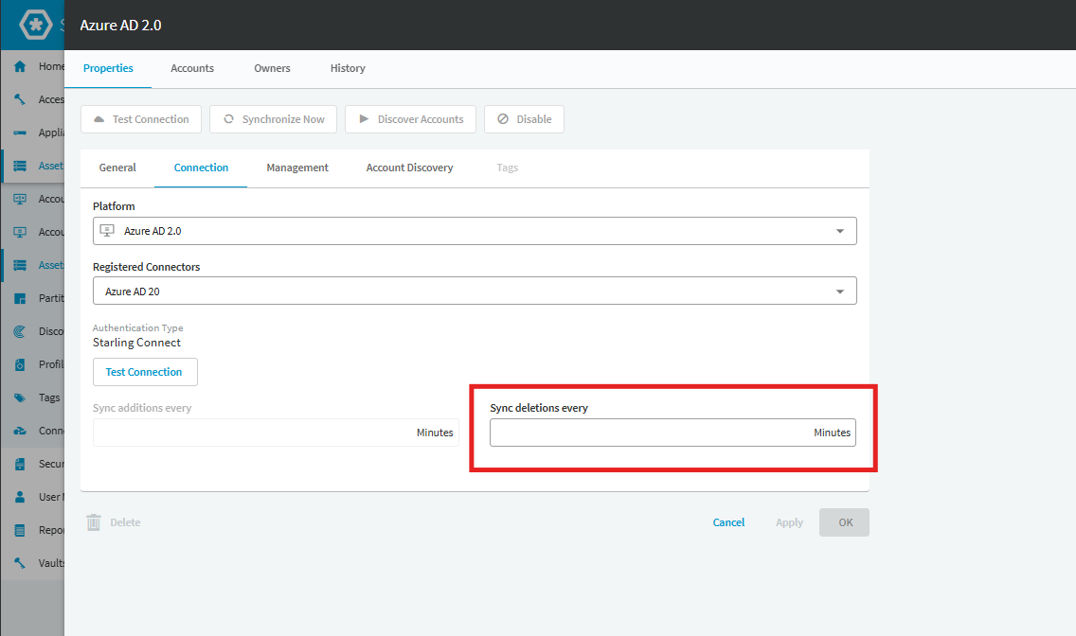Click the Apply button
This screenshot has width=1076, height=636.
pos(789,522)
